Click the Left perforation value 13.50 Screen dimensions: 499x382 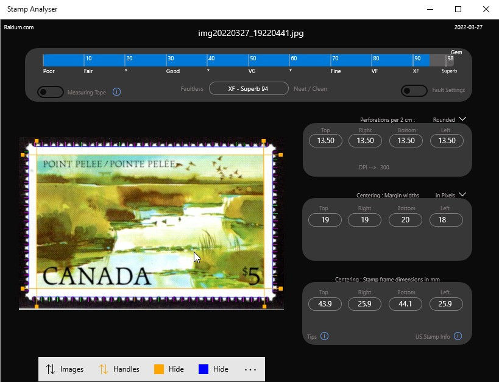pos(447,141)
